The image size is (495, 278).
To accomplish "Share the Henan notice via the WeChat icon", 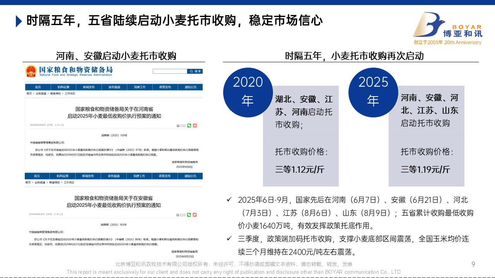I will tap(189, 125).
